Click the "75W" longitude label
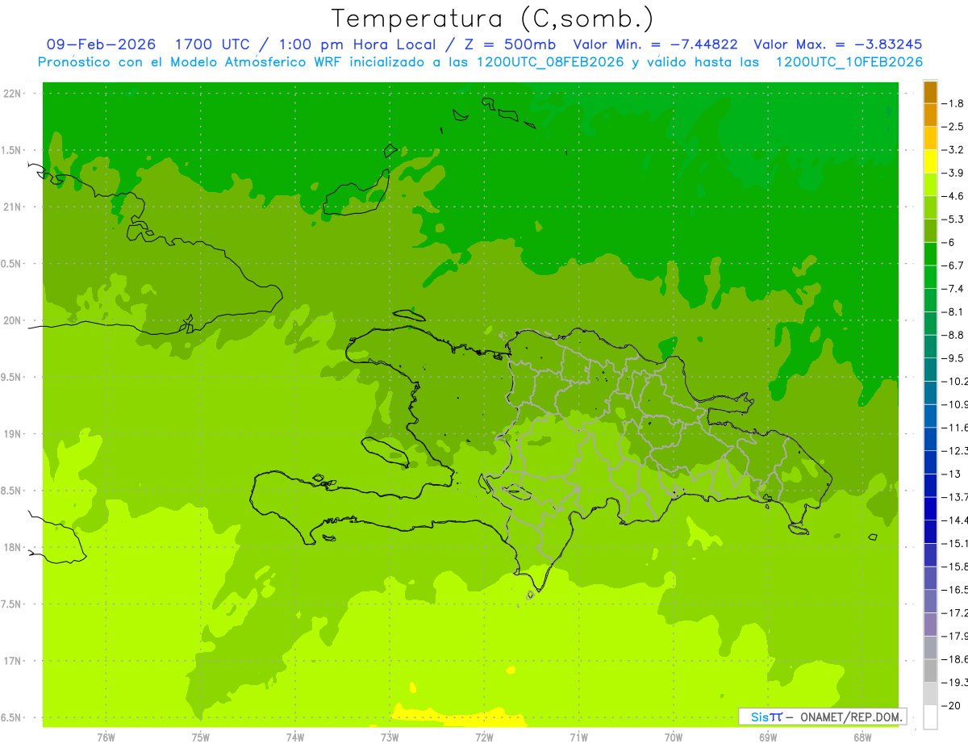This screenshot has height=748, width=968. tap(201, 738)
